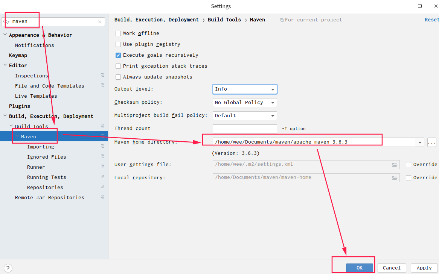Click the Local repository path field
Viewport: 439px width, 274px height.
pyautogui.click(x=306, y=178)
